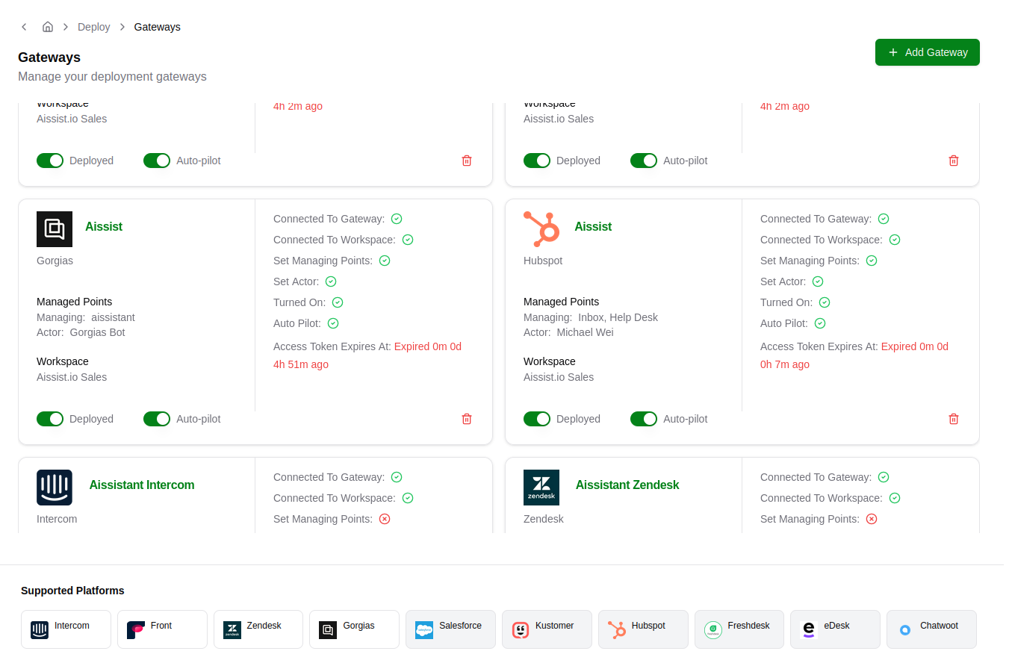Image resolution: width=1009 pixels, height=663 pixels.
Task: Open the Aissistant Zendesk gateway title
Action: 627,485
